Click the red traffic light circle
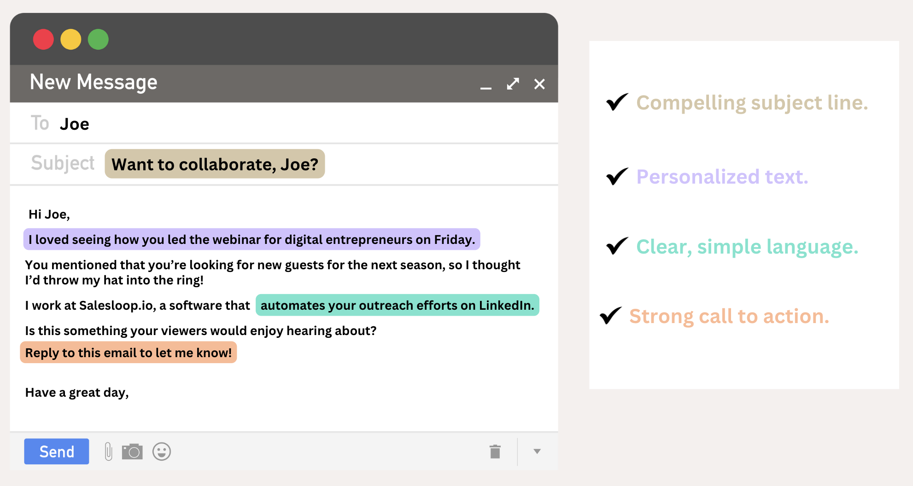The width and height of the screenshot is (913, 486). 43,40
